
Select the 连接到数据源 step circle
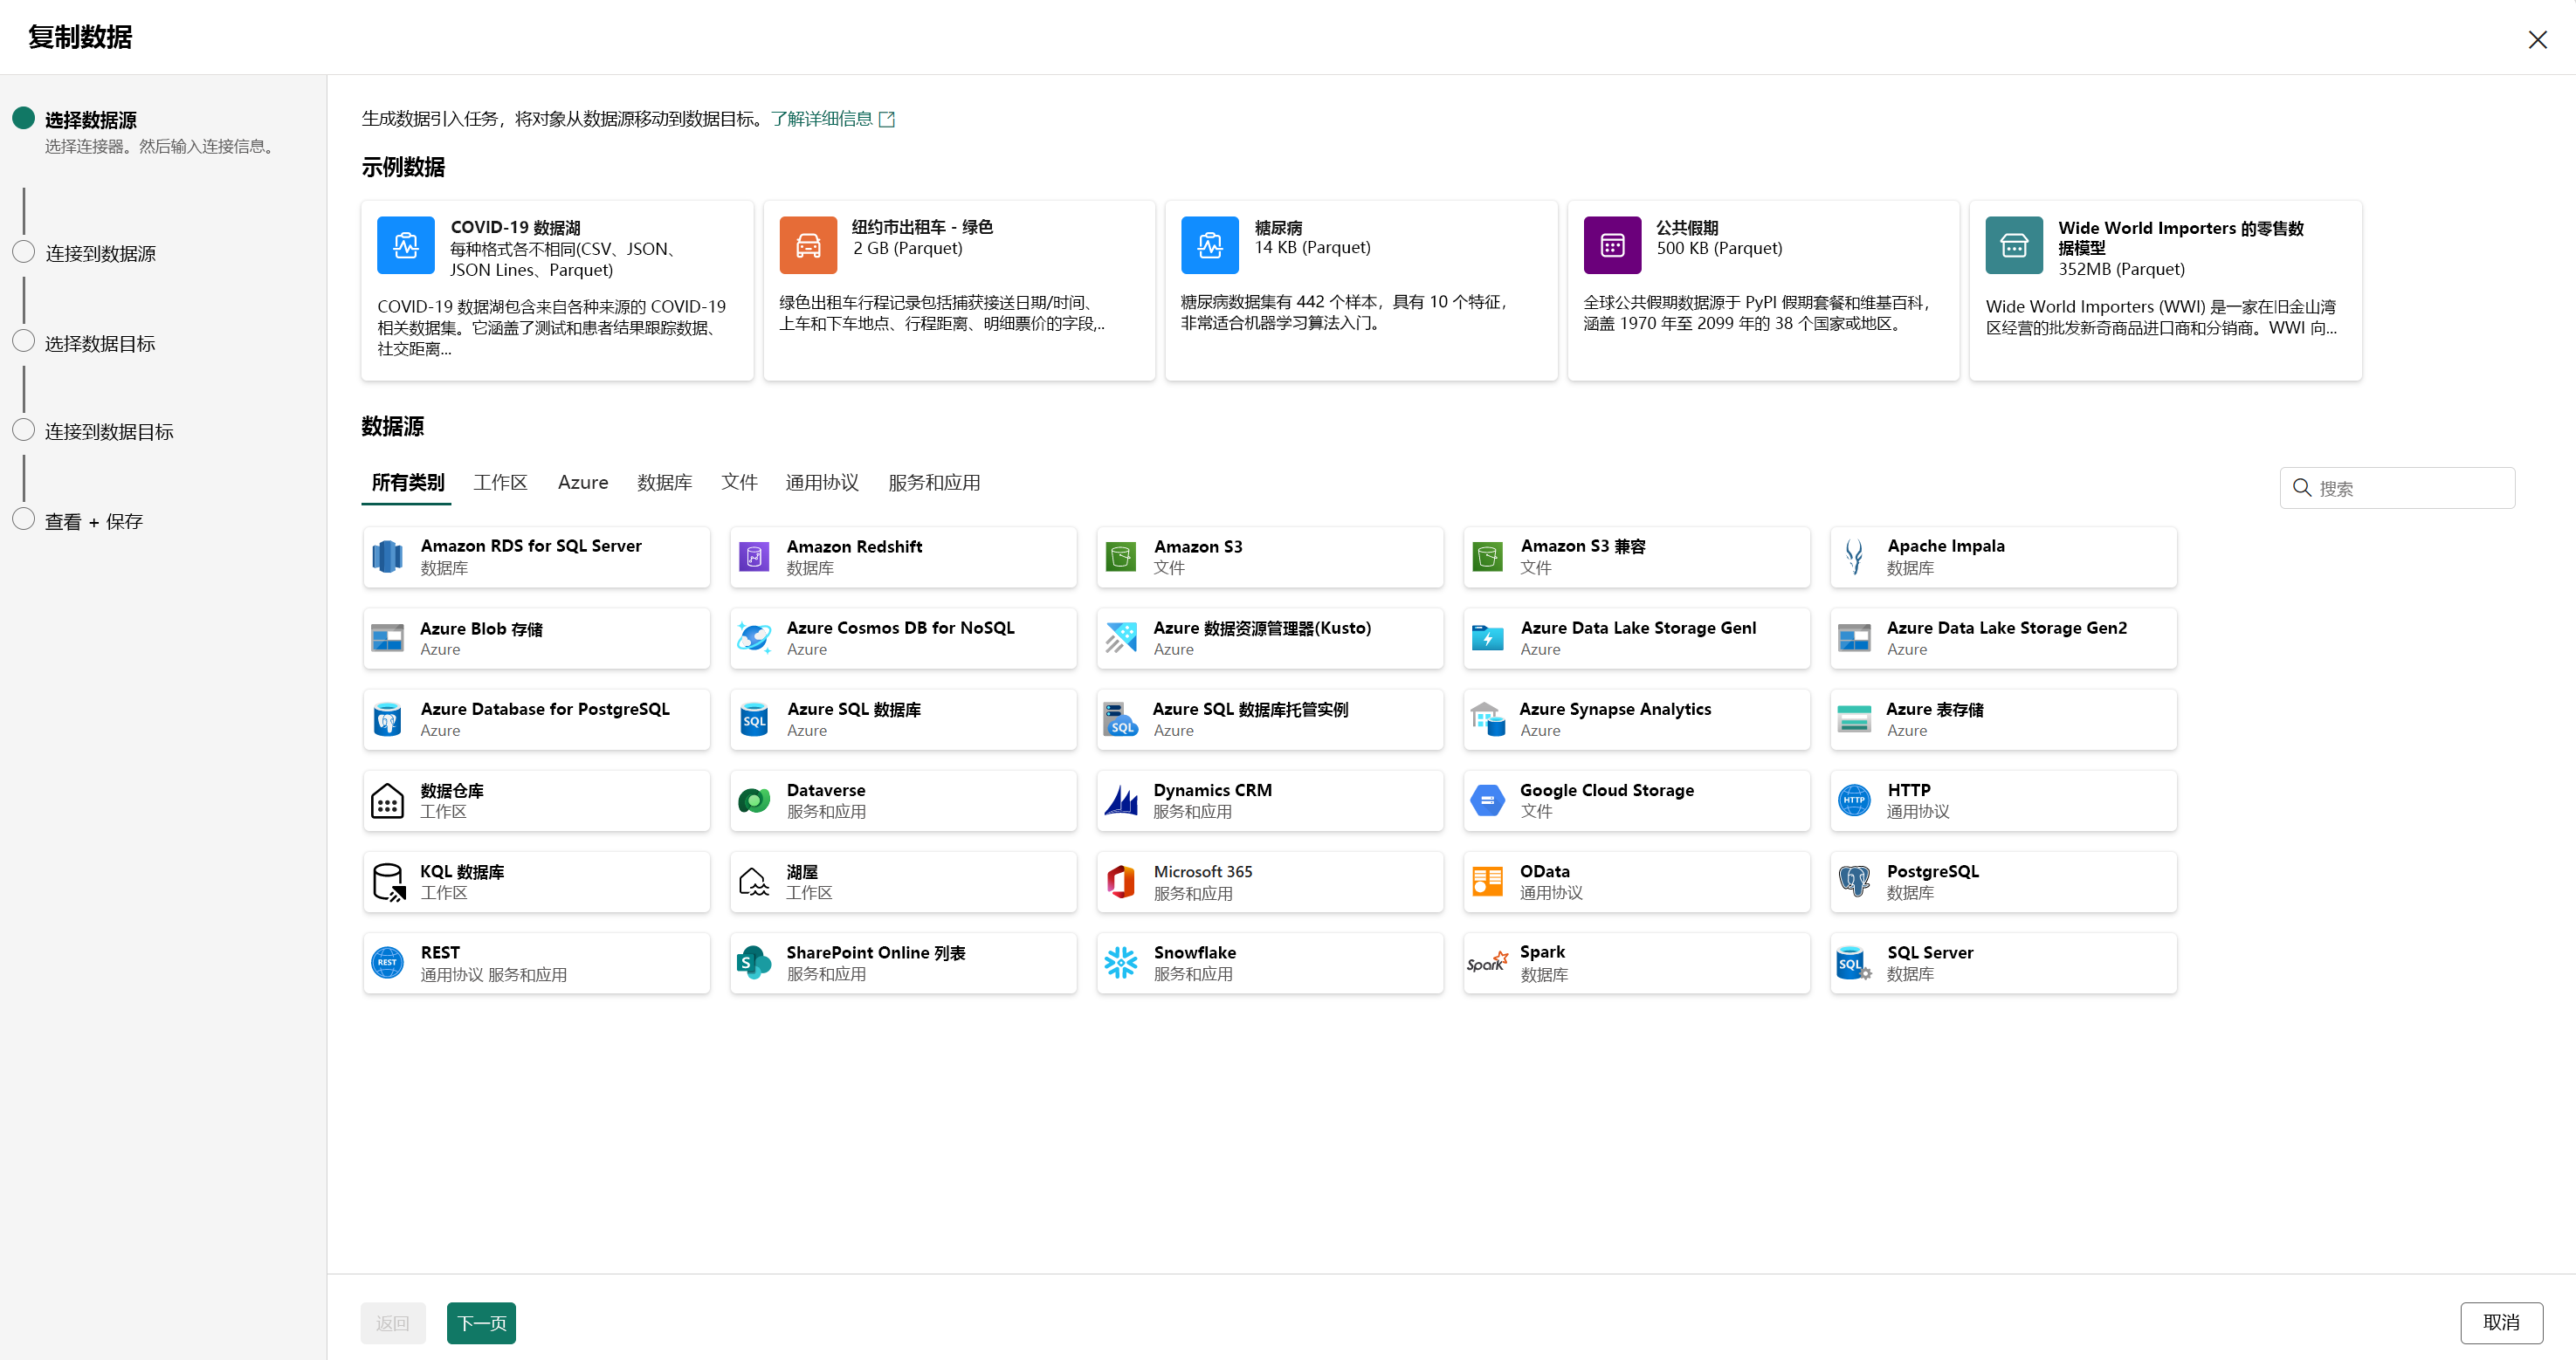click(x=24, y=252)
